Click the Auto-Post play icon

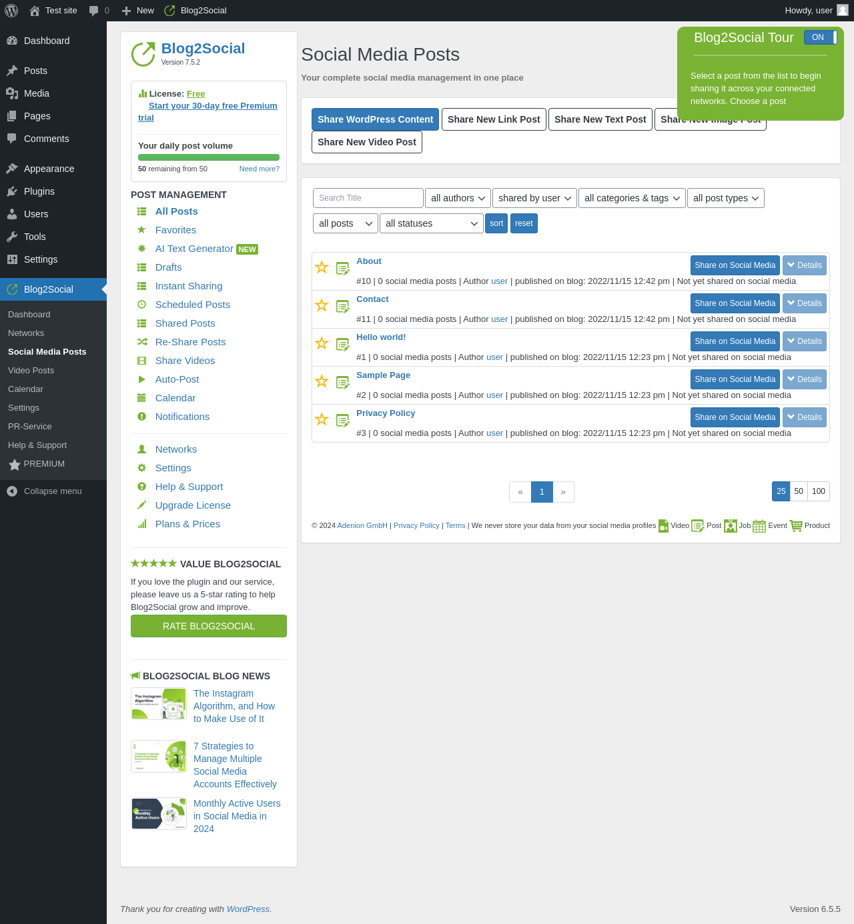[x=141, y=379]
